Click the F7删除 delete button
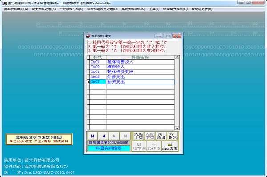This screenshot has height=177, width=267. tap(172, 136)
